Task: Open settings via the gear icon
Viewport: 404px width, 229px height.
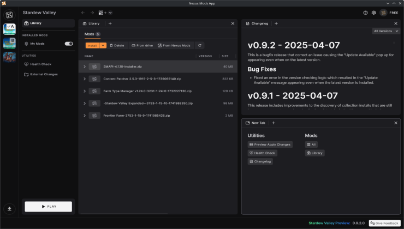Action: [373, 13]
